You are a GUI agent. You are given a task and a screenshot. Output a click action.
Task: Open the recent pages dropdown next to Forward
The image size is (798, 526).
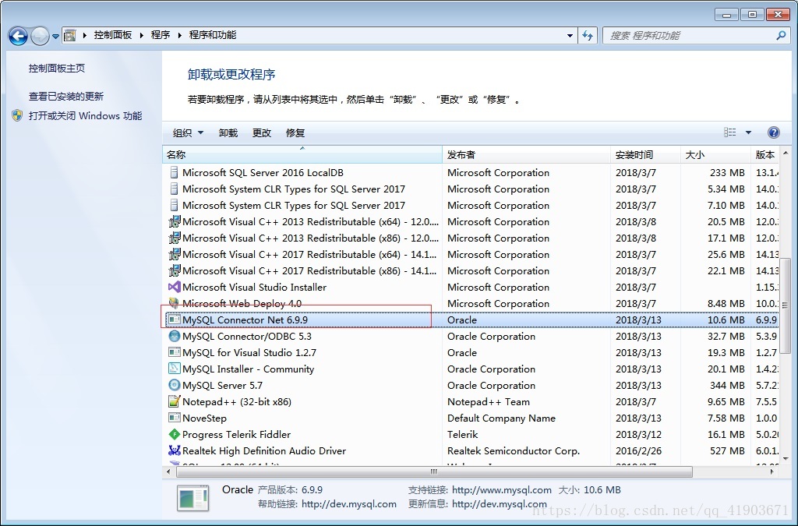coord(55,37)
